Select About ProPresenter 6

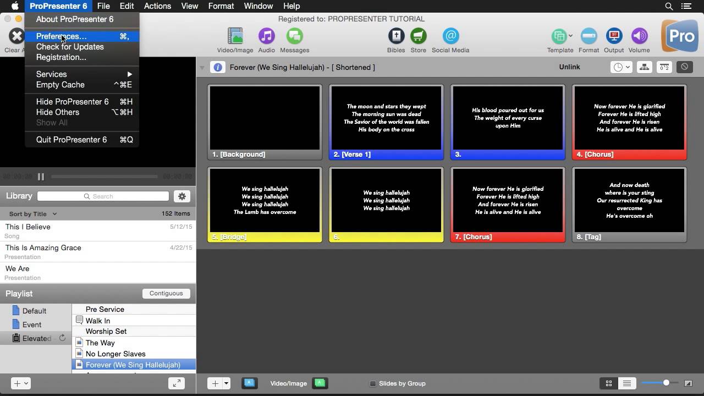pyautogui.click(x=82, y=19)
